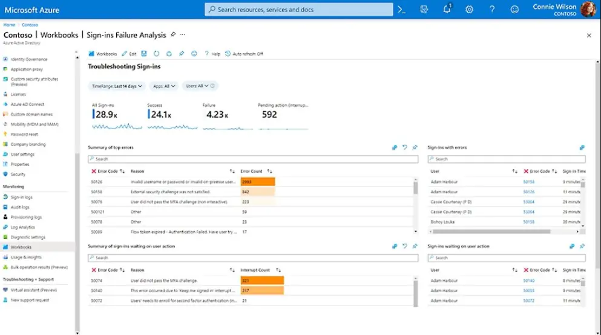Expand the Apps: All dropdown
Screen dimensions: 601x335
pos(164,86)
